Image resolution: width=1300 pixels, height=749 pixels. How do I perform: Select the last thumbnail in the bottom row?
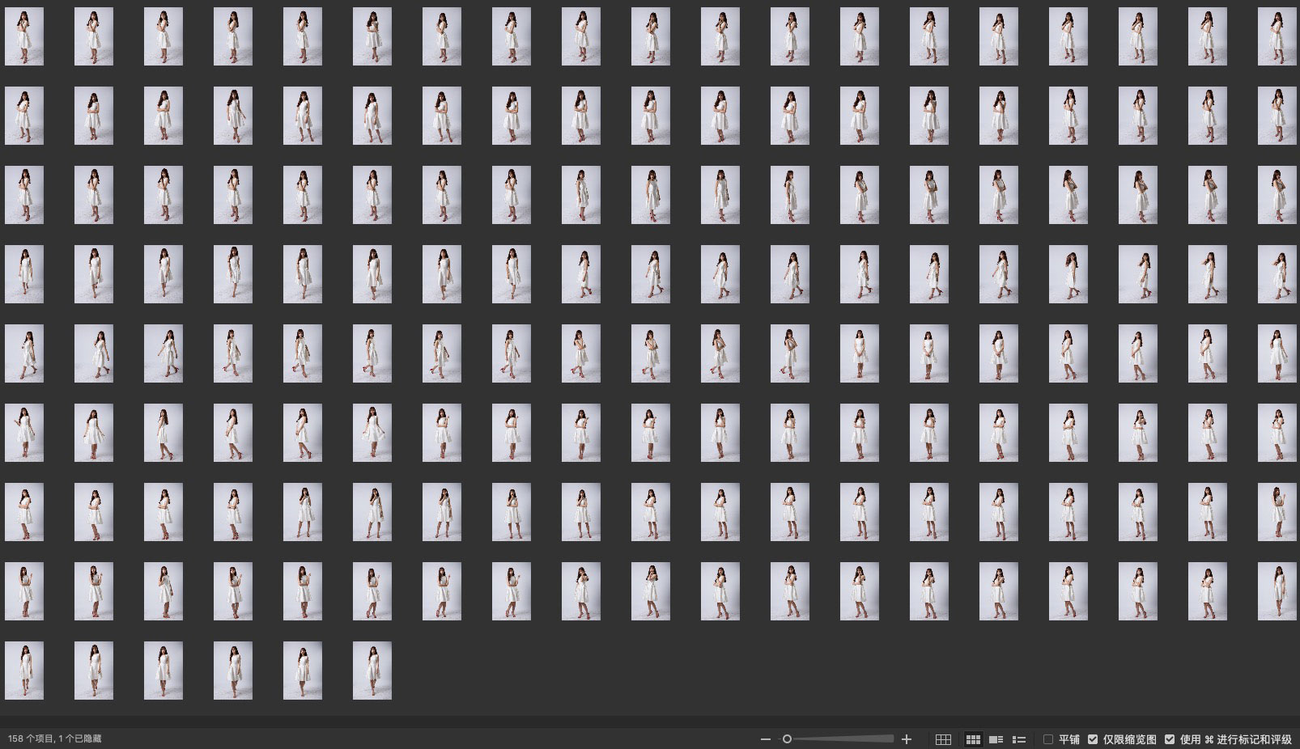(372, 671)
